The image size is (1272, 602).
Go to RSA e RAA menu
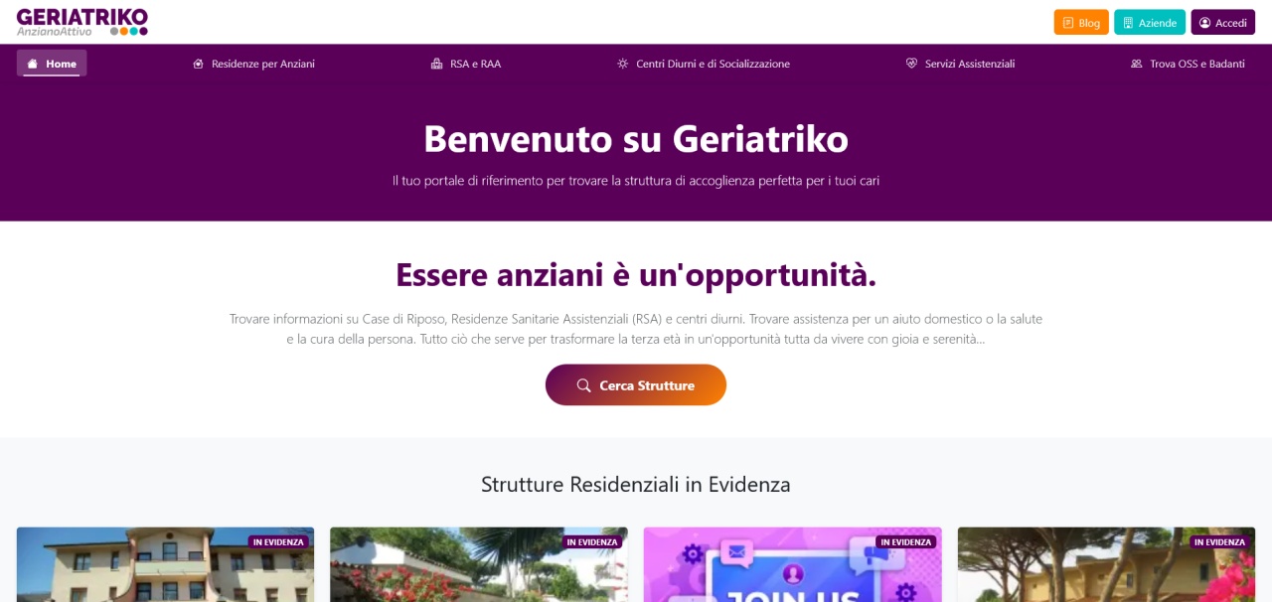click(466, 64)
